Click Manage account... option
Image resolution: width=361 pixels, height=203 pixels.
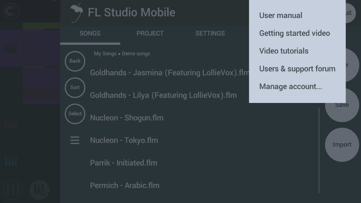[x=291, y=86]
